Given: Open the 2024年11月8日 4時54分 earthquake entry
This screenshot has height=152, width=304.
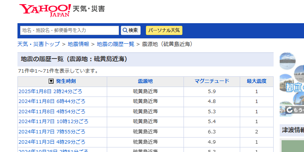Looking at the screenshot, I should [x=52, y=111].
